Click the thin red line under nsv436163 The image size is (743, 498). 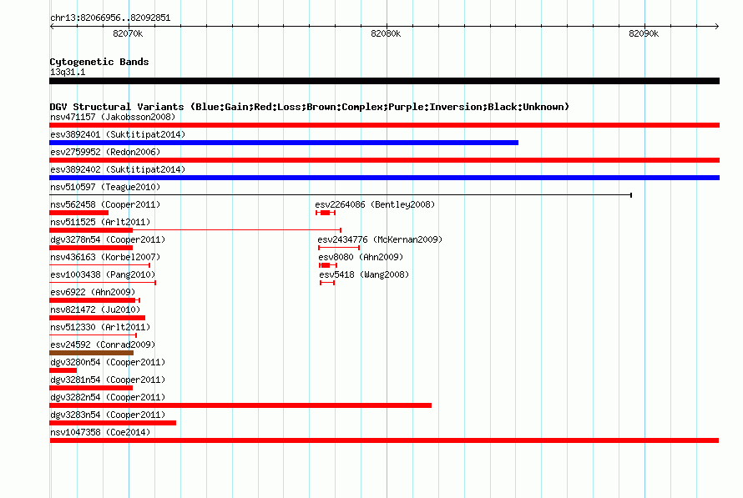(x=99, y=265)
